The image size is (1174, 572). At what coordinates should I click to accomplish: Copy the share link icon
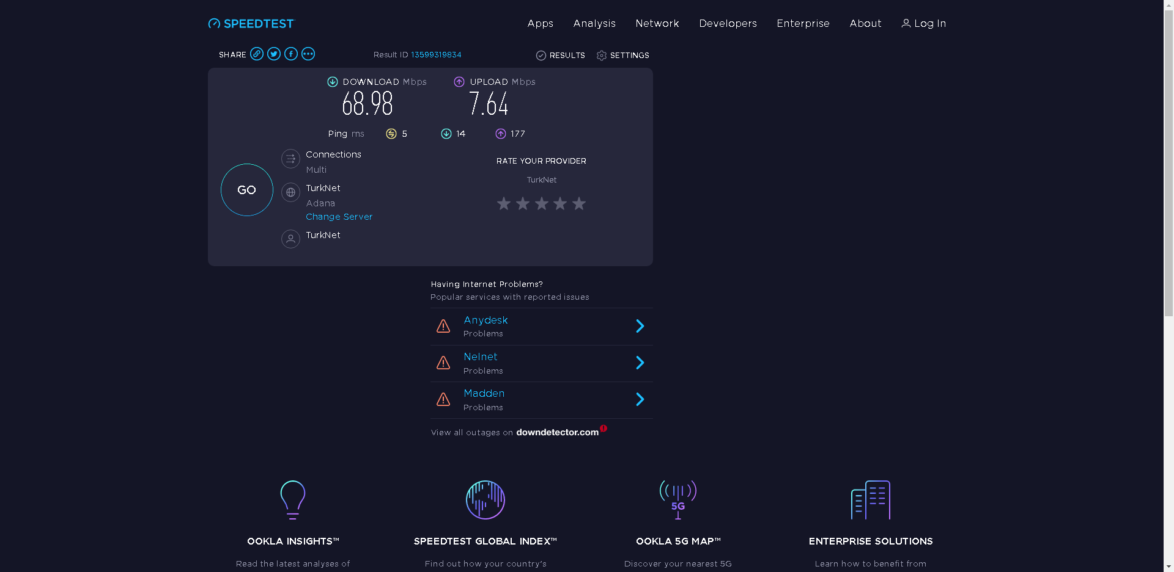(257, 54)
